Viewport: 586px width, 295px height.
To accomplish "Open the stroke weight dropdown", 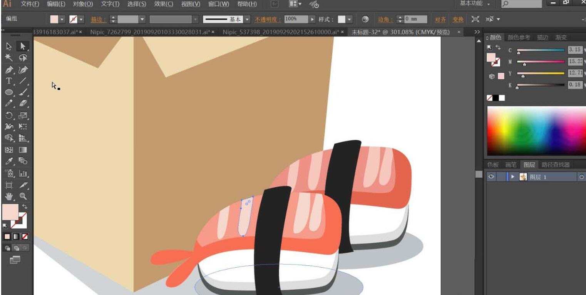I will coord(142,19).
